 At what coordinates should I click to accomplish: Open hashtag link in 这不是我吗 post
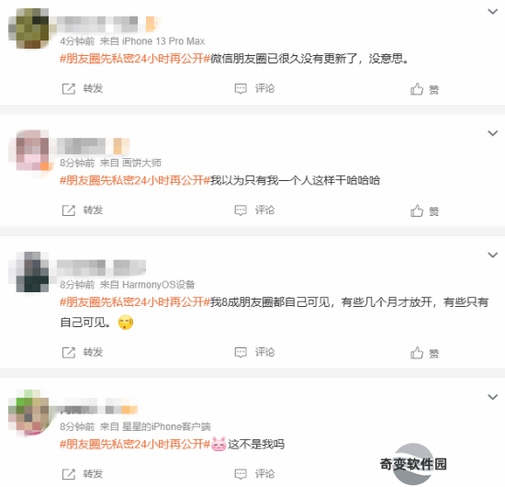pos(135,444)
